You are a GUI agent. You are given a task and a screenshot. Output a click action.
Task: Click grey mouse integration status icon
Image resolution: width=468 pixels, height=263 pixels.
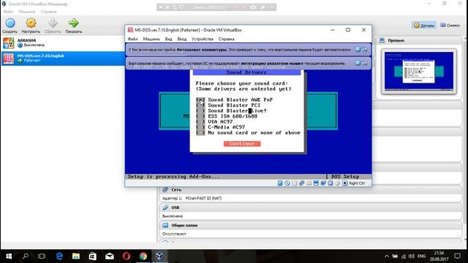[337, 183]
